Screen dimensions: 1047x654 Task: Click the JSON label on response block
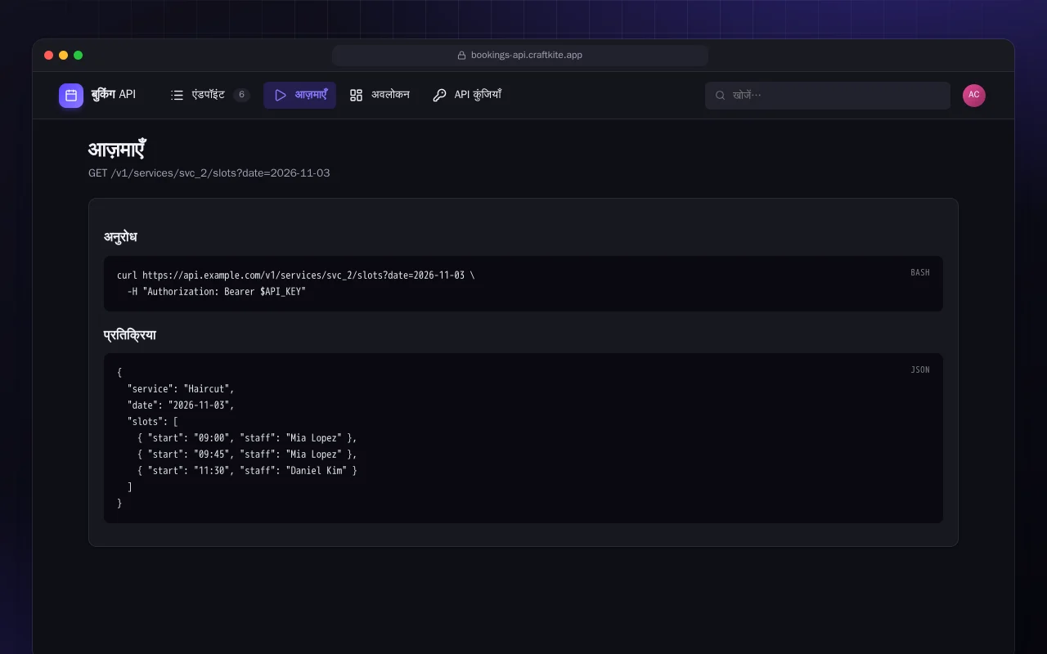tap(920, 370)
